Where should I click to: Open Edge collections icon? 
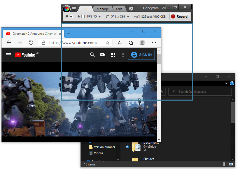pyautogui.click(x=131, y=43)
